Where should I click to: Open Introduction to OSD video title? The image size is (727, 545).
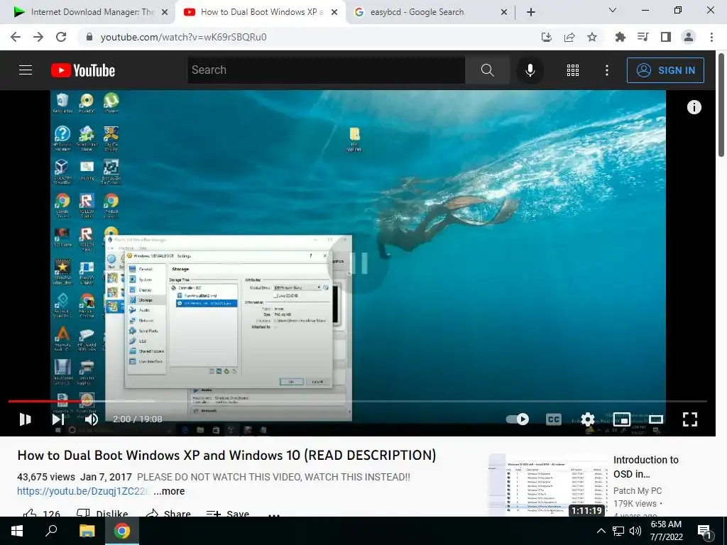[646, 467]
